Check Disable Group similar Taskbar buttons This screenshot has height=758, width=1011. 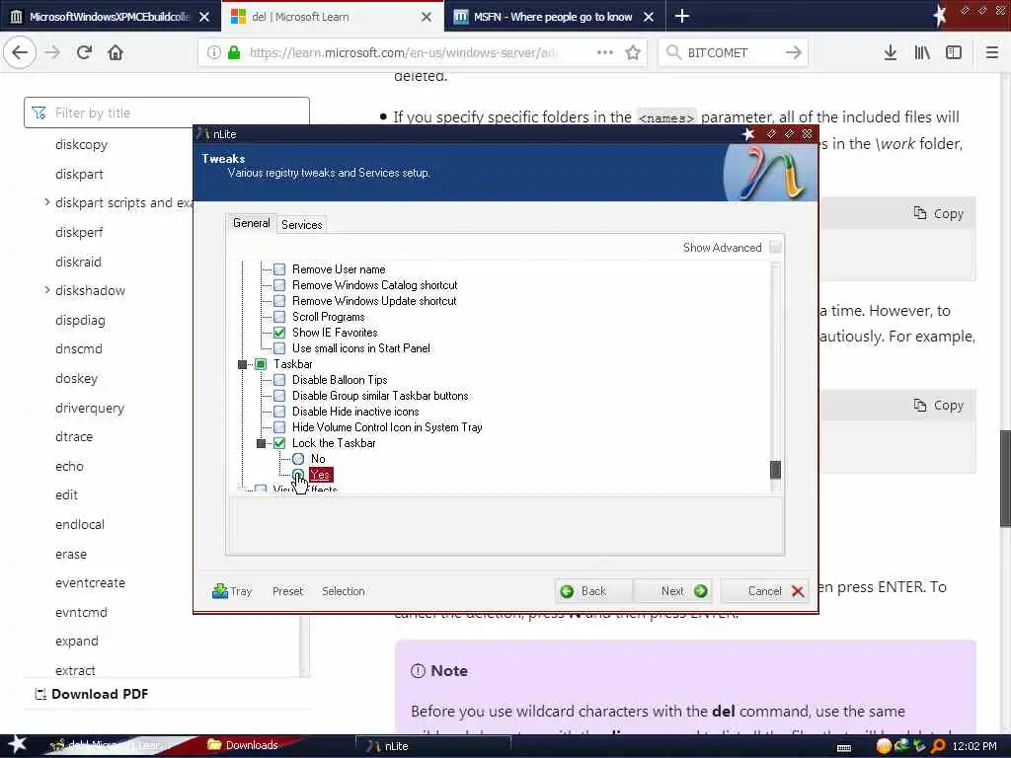pos(279,396)
